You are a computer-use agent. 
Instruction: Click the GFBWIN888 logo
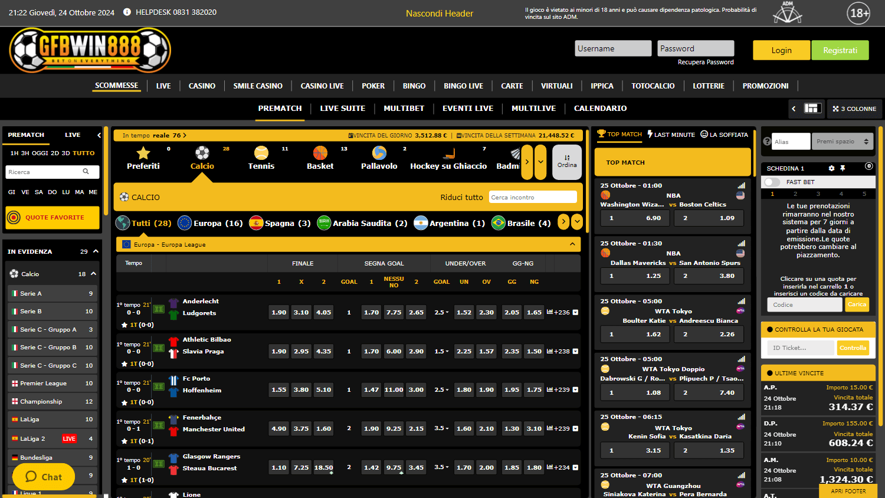click(90, 50)
